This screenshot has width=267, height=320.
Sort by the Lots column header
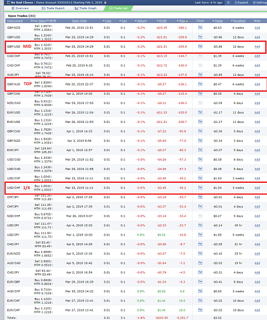click(x=108, y=21)
